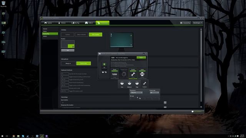Switch to the Drivers tab

tap(62, 23)
